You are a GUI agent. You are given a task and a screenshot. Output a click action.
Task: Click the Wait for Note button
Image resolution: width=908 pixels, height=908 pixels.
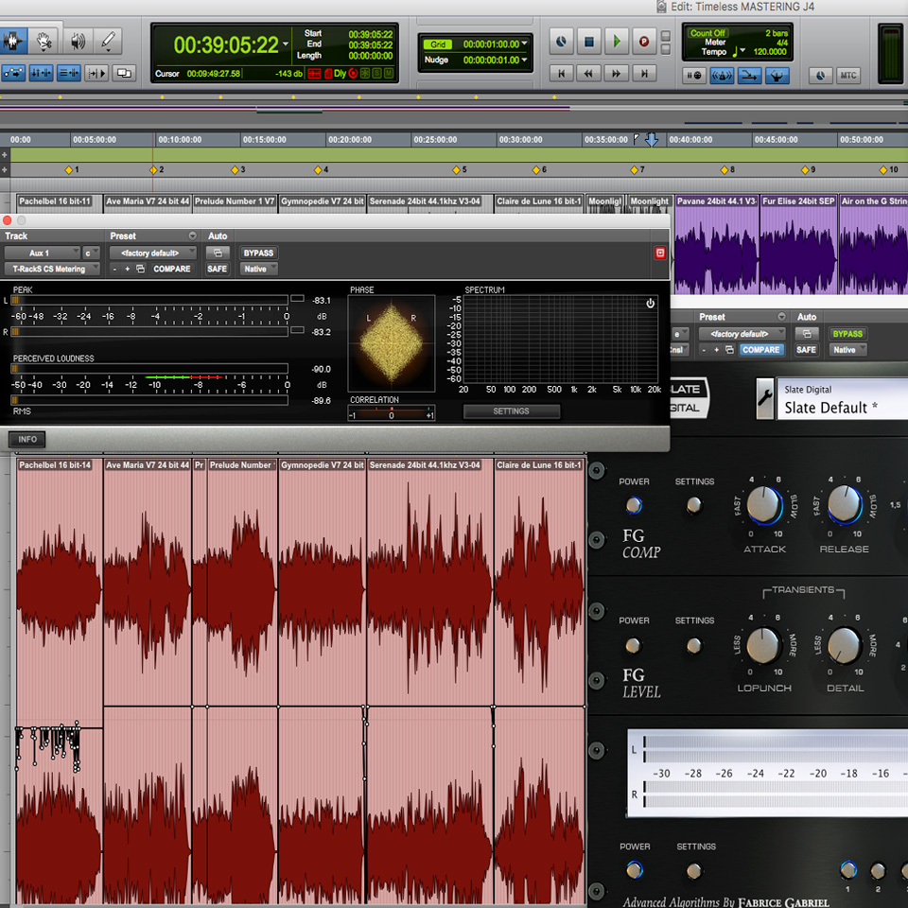693,76
